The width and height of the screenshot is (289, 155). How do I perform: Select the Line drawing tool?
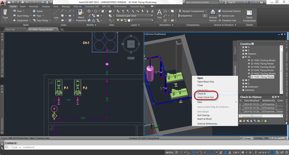tap(56, 14)
